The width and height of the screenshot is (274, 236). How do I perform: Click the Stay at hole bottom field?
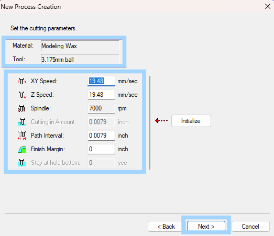pyautogui.click(x=101, y=163)
